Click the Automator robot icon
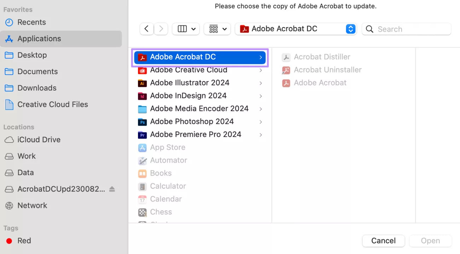460x254 pixels. click(143, 160)
